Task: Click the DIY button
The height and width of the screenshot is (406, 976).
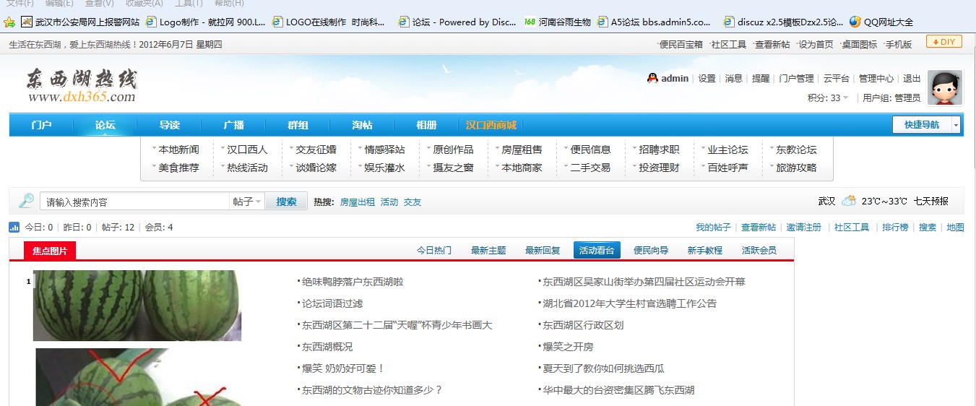Action: [x=943, y=42]
